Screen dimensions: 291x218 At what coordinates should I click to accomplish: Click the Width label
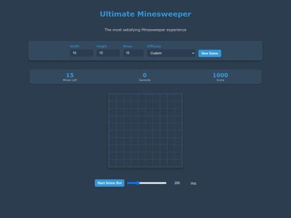point(74,46)
